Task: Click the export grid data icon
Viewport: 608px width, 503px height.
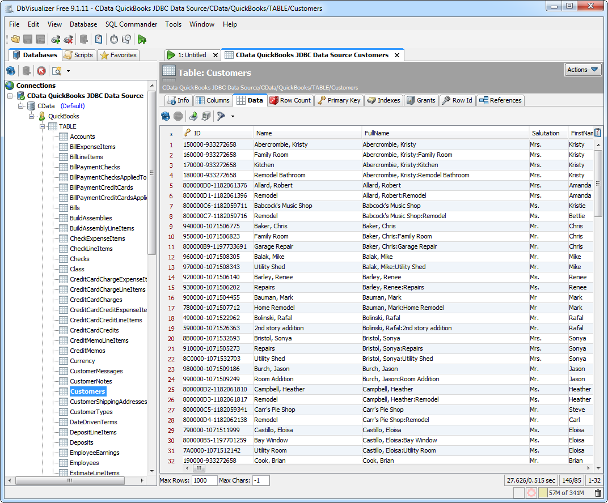Action: pos(193,116)
